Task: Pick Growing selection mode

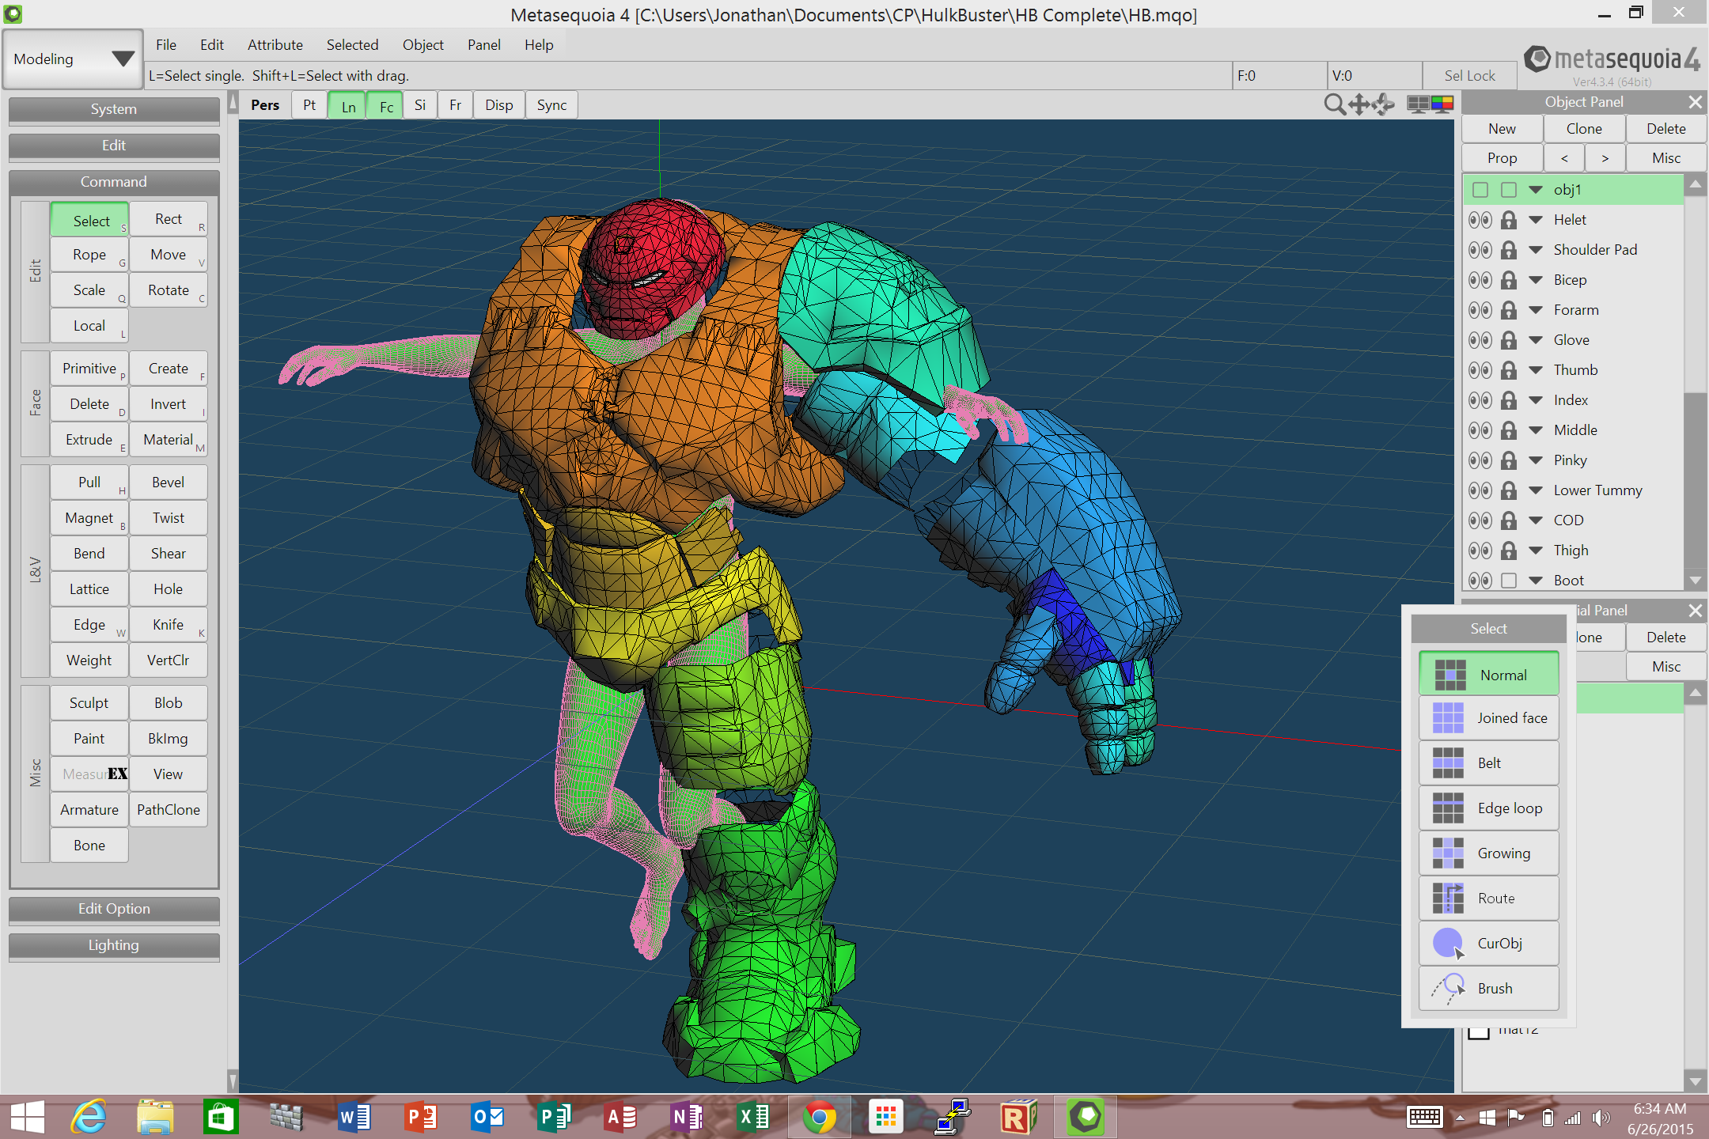Action: tap(1488, 853)
